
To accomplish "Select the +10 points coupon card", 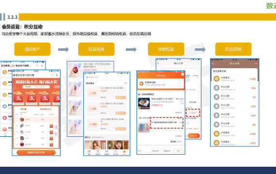I will [107, 93].
